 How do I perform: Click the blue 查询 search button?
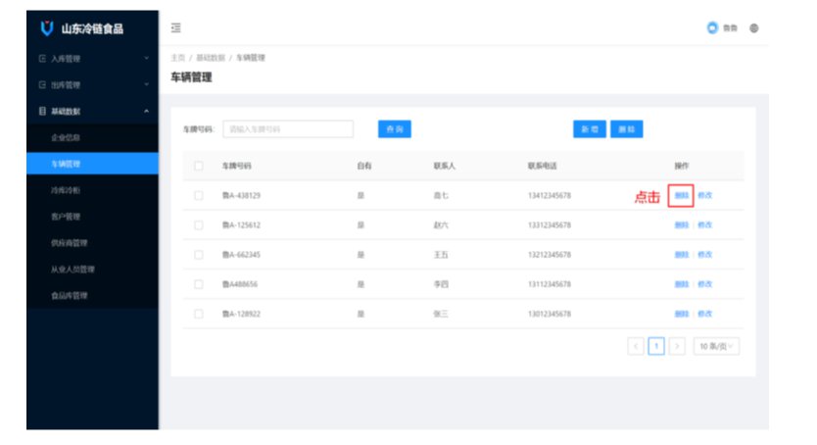394,129
